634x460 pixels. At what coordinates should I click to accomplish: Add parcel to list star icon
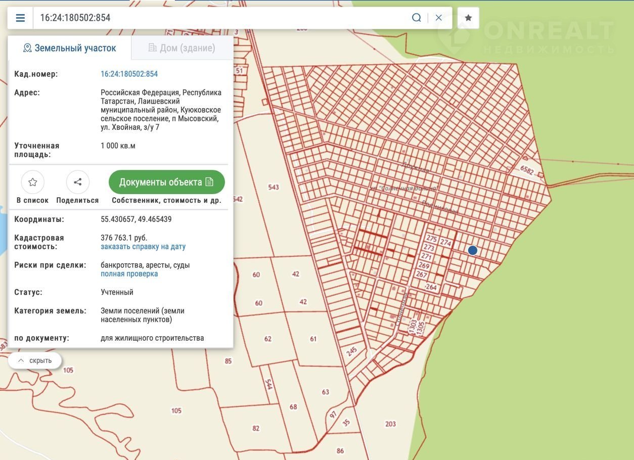pyautogui.click(x=33, y=182)
